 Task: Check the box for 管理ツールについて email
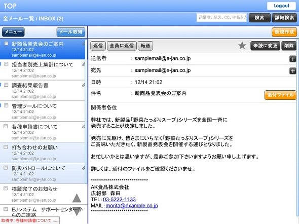point(6,105)
